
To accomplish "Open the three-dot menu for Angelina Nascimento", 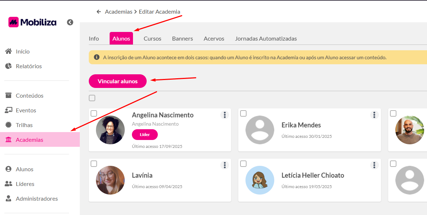I will pos(225,115).
